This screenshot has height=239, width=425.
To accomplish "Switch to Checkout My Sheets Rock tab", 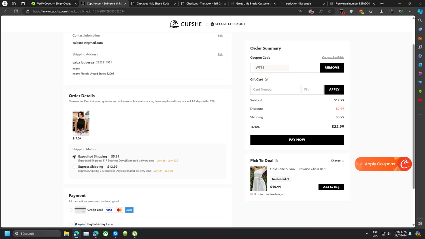I will [x=153, y=4].
